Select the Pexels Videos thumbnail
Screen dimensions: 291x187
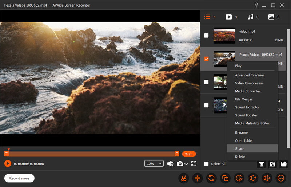224,59
